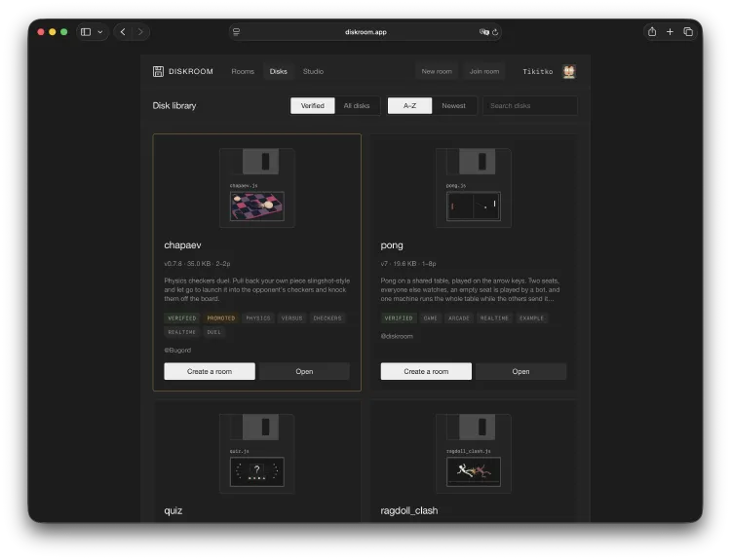Open a new browser tab with plus icon
Viewport: 731px width, 560px height.
[670, 32]
